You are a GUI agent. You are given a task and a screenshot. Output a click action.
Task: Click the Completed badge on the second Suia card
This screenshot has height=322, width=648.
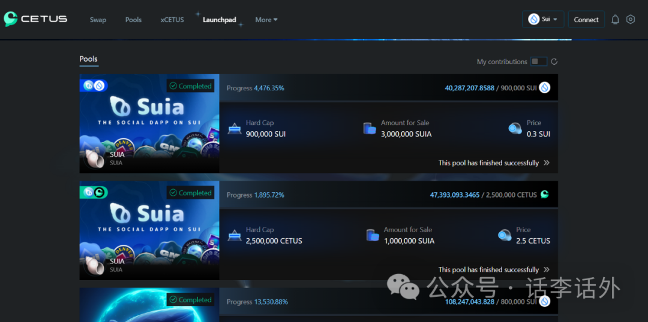click(x=191, y=193)
